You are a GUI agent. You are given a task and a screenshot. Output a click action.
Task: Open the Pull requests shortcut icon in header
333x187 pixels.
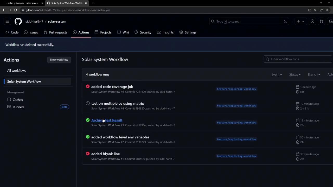pos(322,21)
